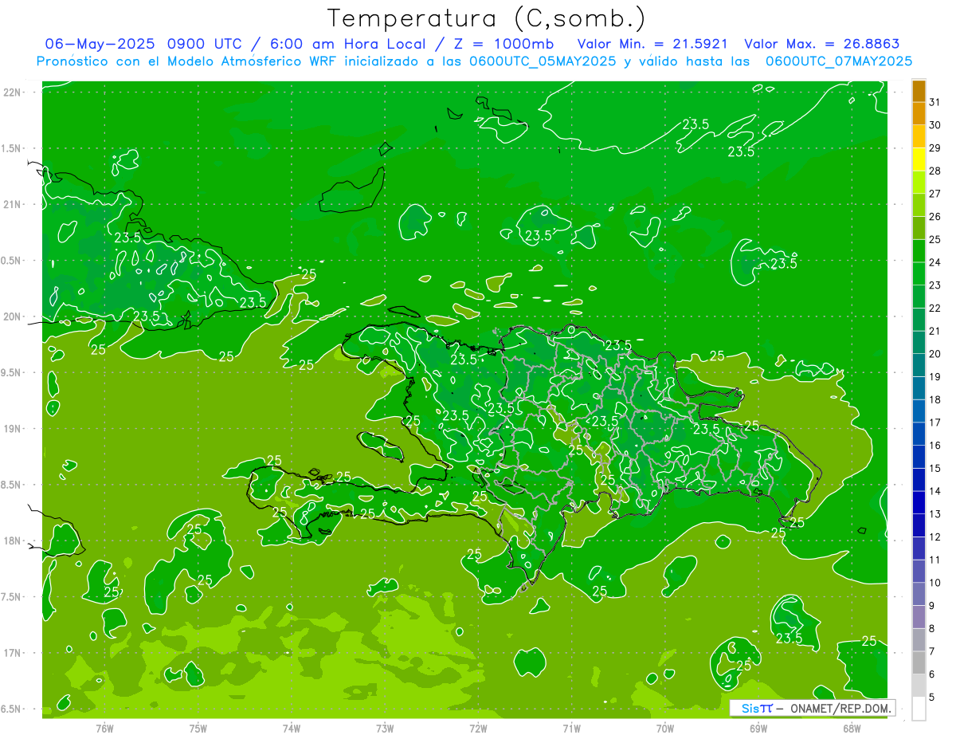Viewport: 956px width, 739px height.
Task: Click the 71W longitude axis label
Action: pos(571,729)
